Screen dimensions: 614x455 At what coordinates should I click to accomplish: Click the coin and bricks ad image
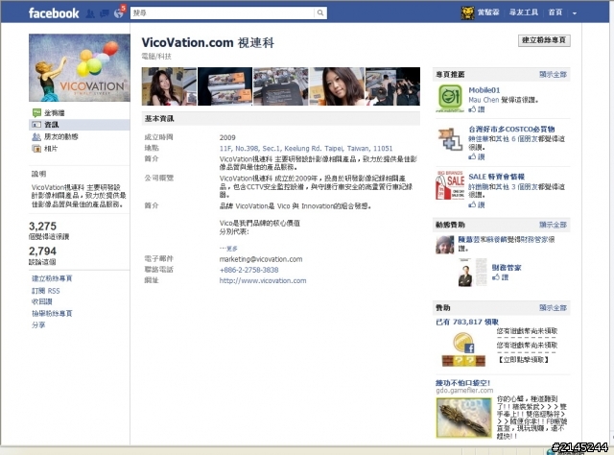463,349
